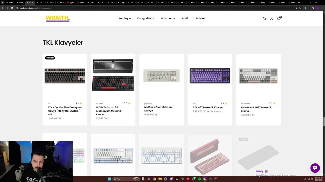
Task: Open ATK A87 Mekanik Klavye link
Action: click(x=207, y=107)
